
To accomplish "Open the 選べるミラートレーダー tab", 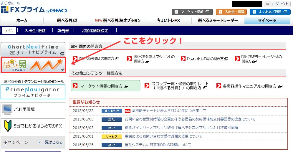I will [218, 21].
